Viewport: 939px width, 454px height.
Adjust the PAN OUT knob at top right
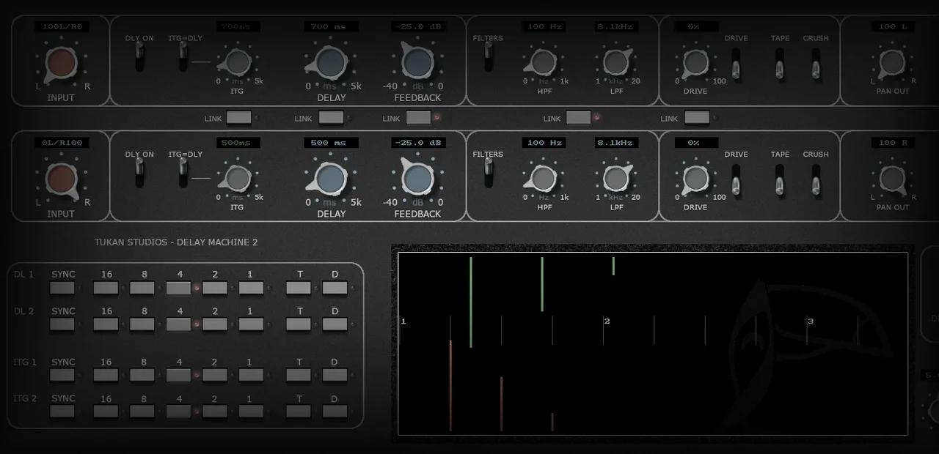[891, 64]
